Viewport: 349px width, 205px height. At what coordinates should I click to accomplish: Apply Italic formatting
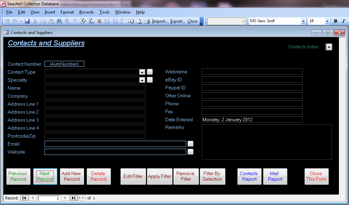[343, 21]
